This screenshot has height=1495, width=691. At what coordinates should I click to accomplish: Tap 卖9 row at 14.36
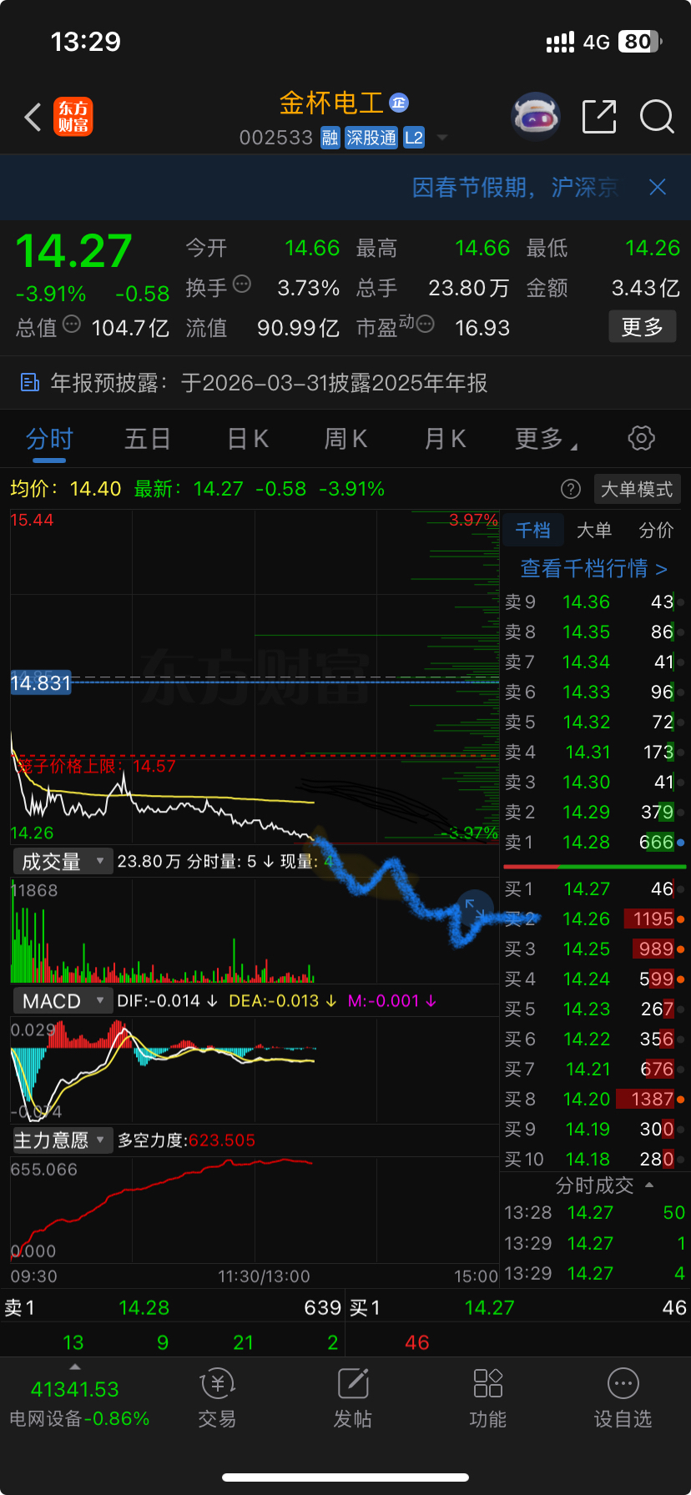[x=594, y=602]
